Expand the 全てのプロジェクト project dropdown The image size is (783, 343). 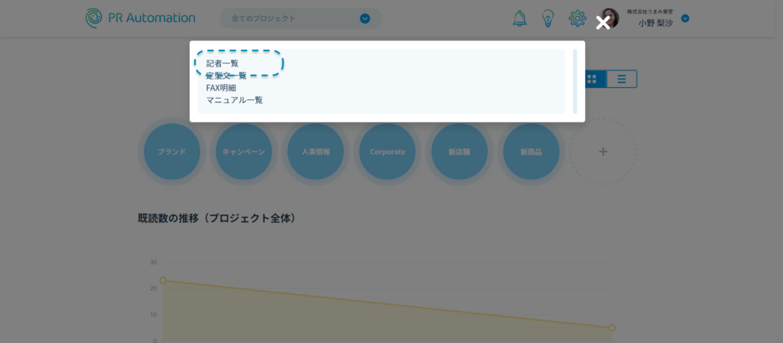(365, 18)
